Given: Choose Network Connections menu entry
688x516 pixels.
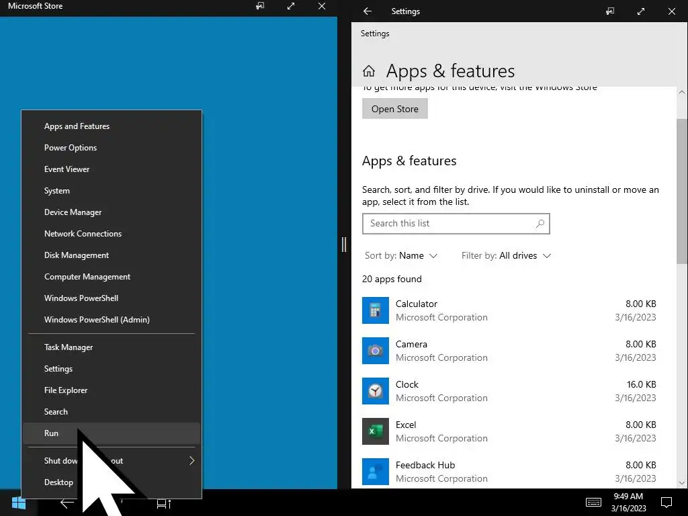Looking at the screenshot, I should point(112,234).
